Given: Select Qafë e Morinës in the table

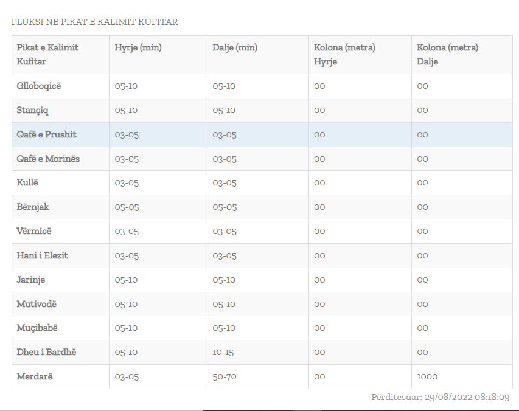Looking at the screenshot, I should [x=48, y=159].
